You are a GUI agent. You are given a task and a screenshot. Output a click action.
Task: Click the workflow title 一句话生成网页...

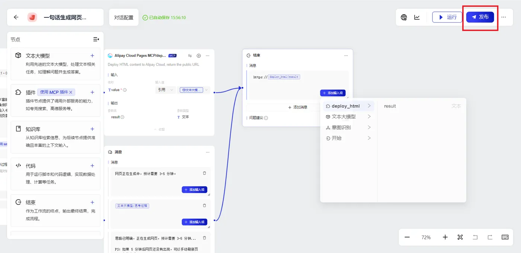[x=65, y=17]
